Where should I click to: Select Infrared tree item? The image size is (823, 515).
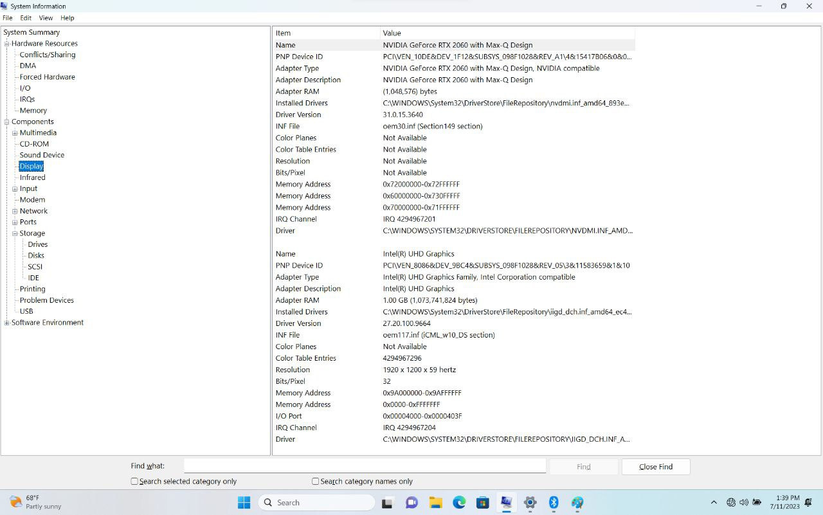click(32, 177)
